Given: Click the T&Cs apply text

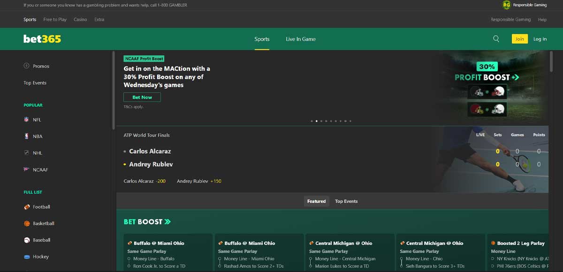Looking at the screenshot, I should coord(134,107).
